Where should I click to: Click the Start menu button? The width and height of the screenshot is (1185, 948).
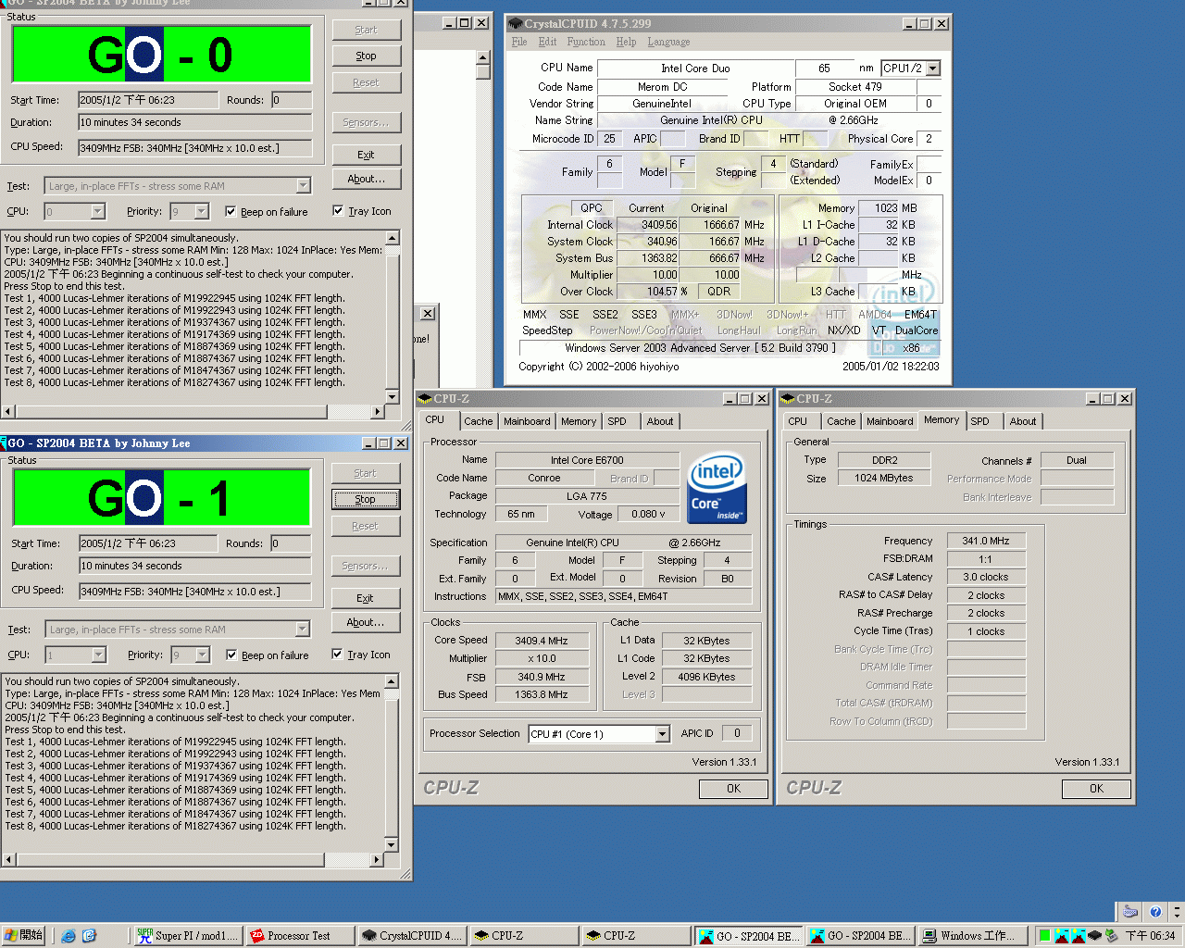[x=23, y=936]
